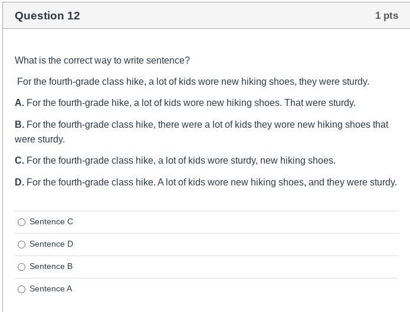410x312 pixels.
Task: Pick the Sentence A radio button
Action: (22, 289)
